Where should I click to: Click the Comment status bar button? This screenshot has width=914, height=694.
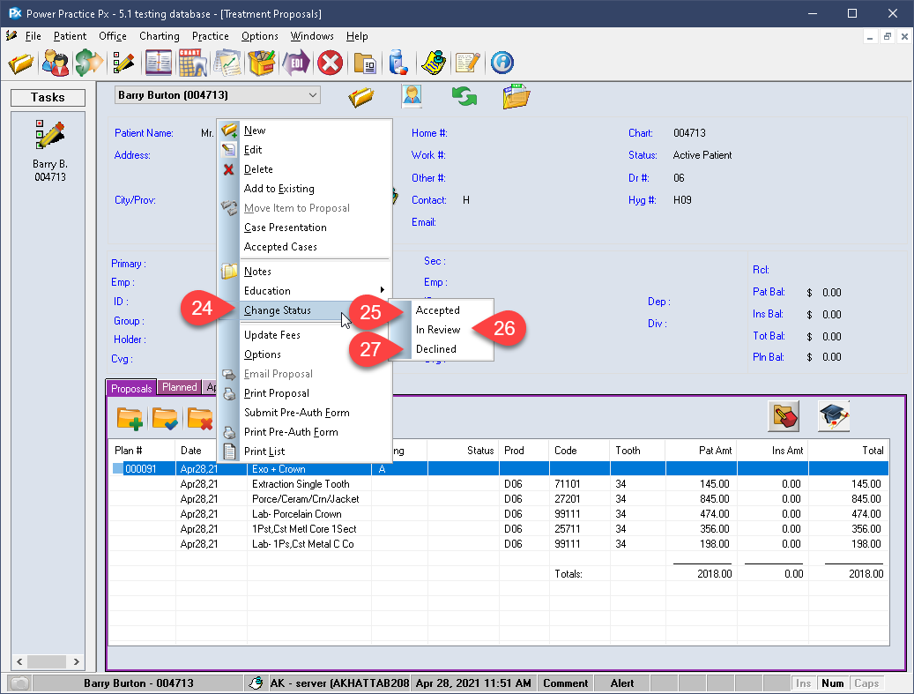(566, 683)
